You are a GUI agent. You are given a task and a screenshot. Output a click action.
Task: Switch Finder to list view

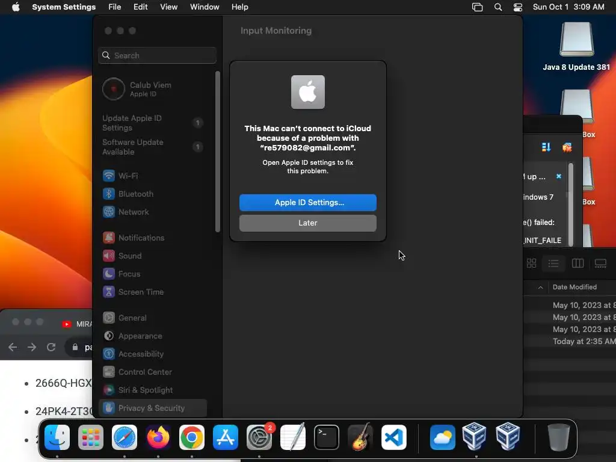(x=553, y=263)
